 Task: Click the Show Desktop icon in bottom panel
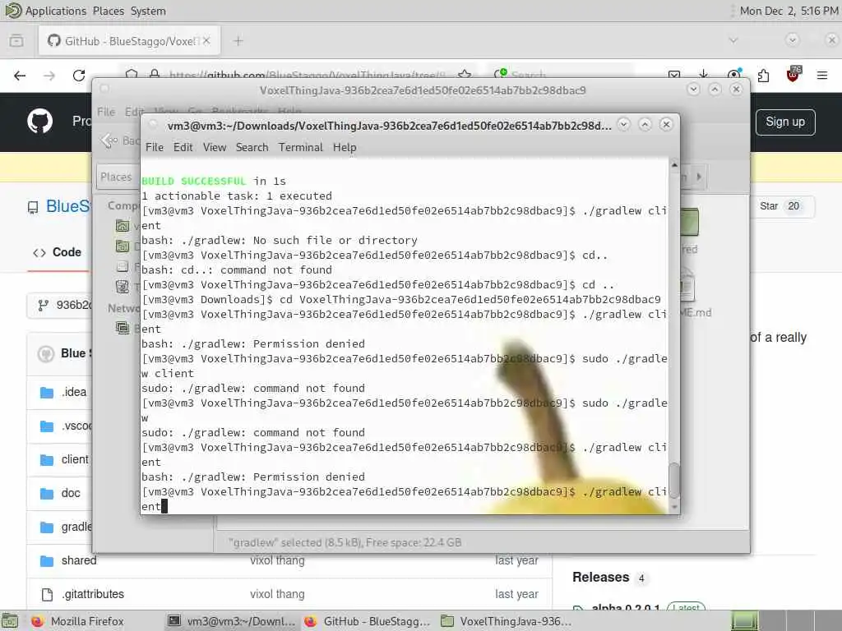(x=9, y=621)
